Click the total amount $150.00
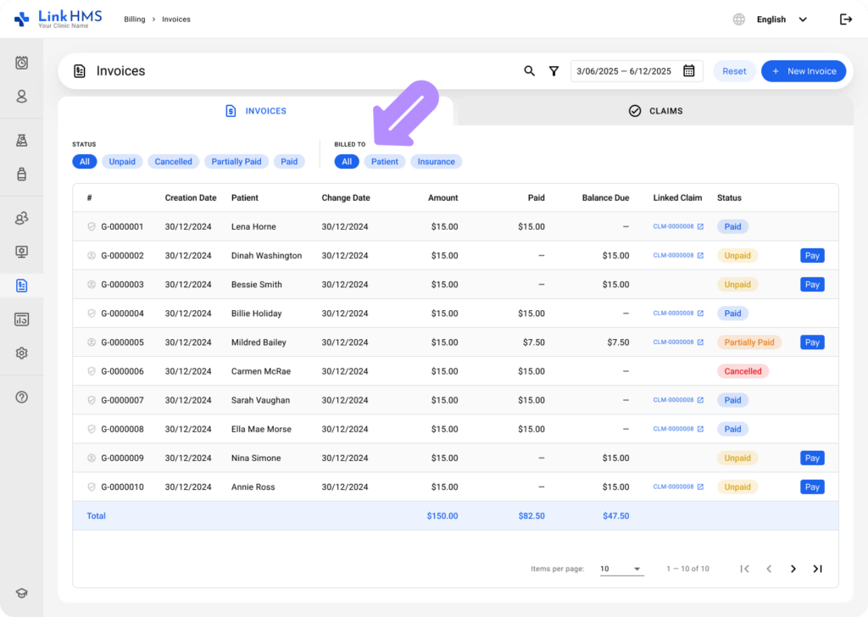Image resolution: width=868 pixels, height=617 pixels. tap(442, 516)
